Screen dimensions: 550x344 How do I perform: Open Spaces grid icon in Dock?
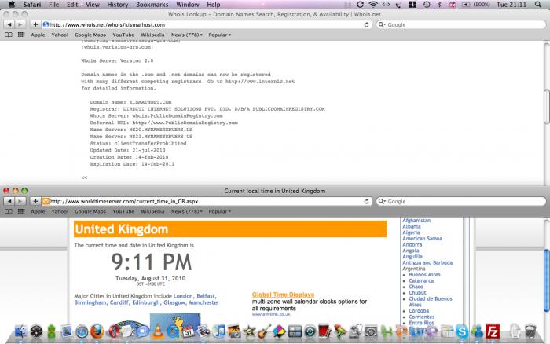(295, 331)
